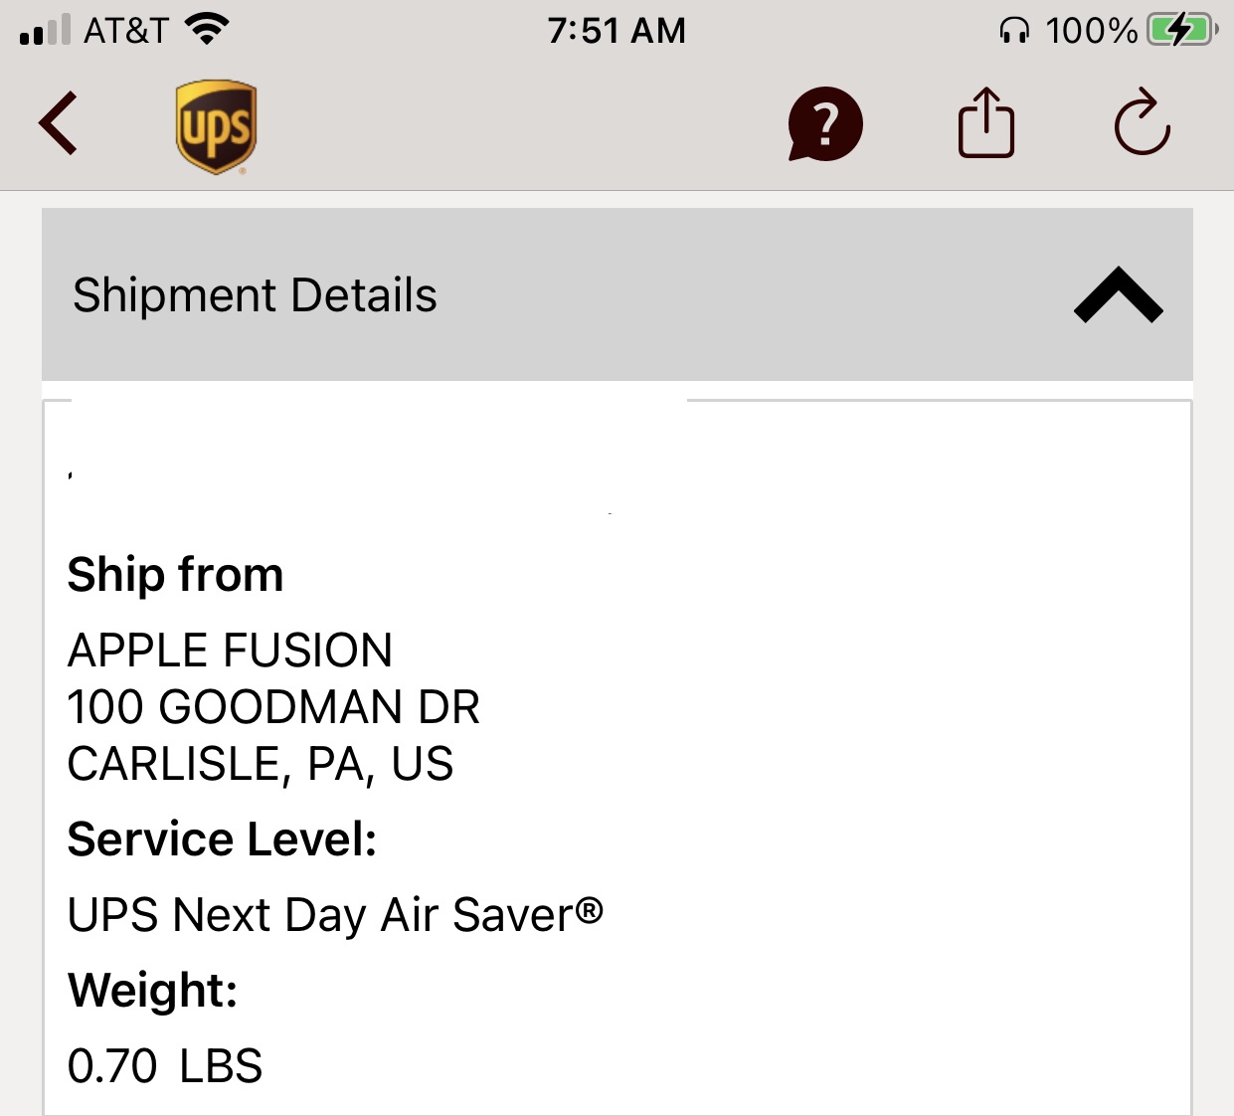Tap the Ship from heading
Viewport: 1234px width, 1116px height.
(x=175, y=575)
